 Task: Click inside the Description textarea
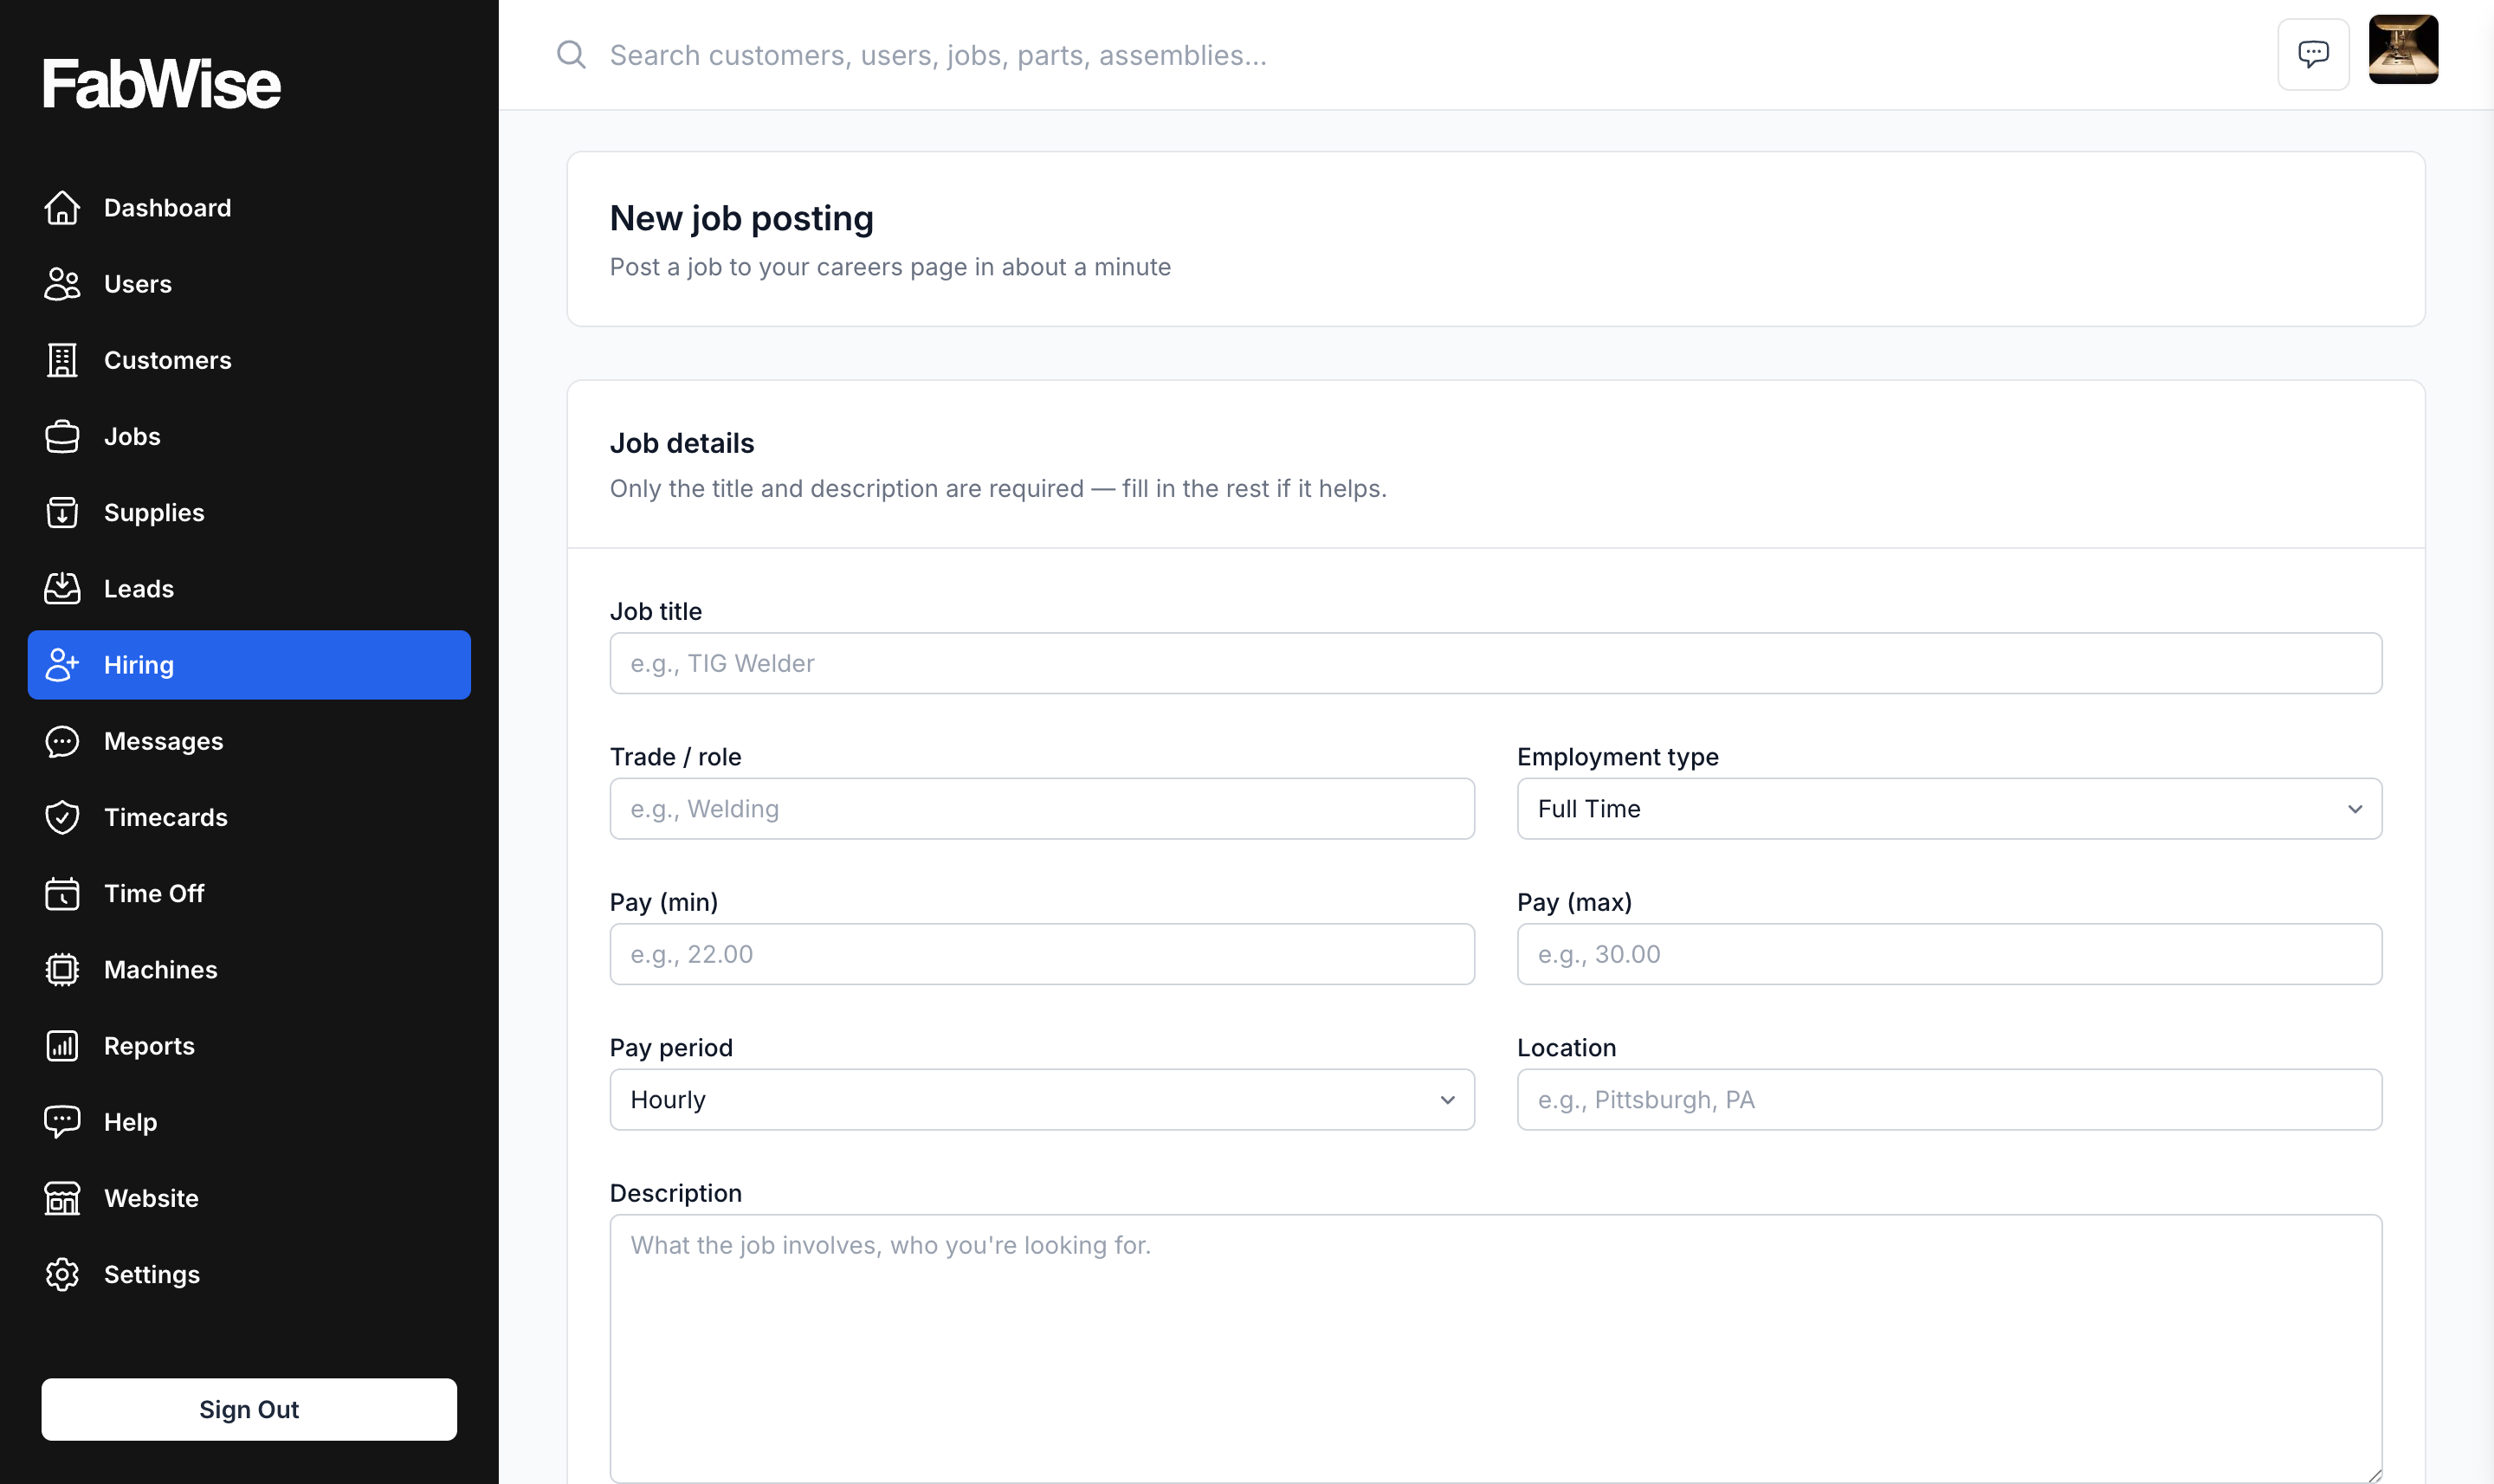click(1496, 1349)
